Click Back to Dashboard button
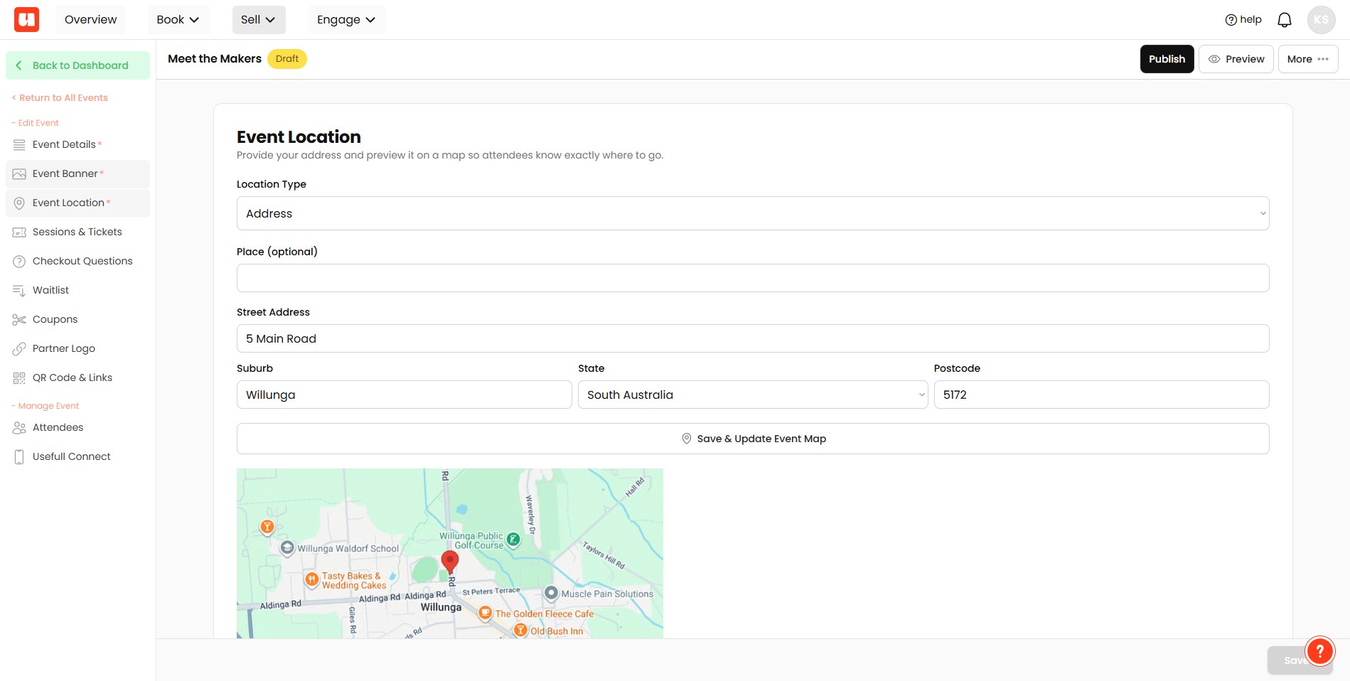 pyautogui.click(x=77, y=65)
